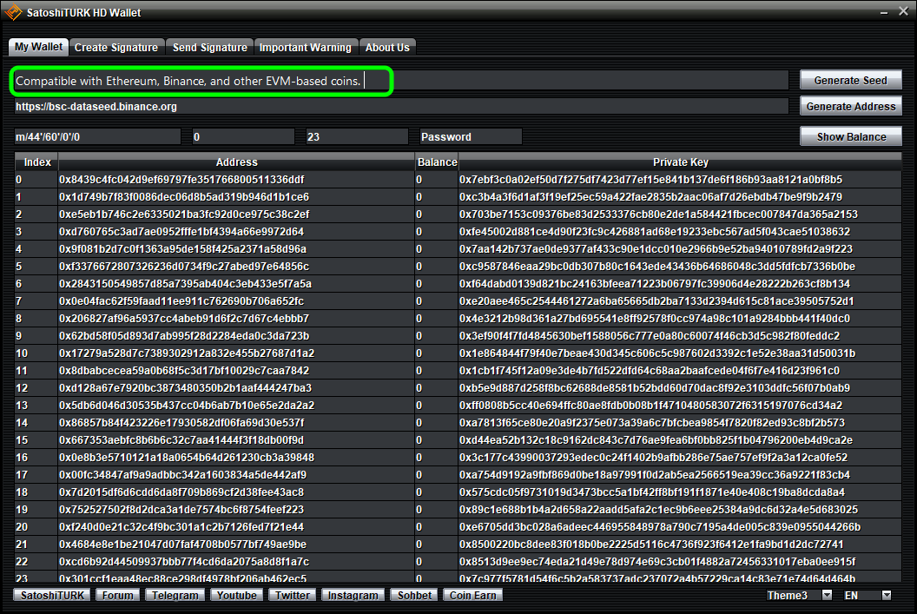This screenshot has height=614, width=917.
Task: Select the About Us tab
Action: [x=387, y=48]
